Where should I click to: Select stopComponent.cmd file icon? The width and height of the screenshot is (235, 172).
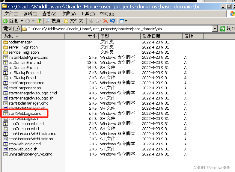[x=5, y=123]
